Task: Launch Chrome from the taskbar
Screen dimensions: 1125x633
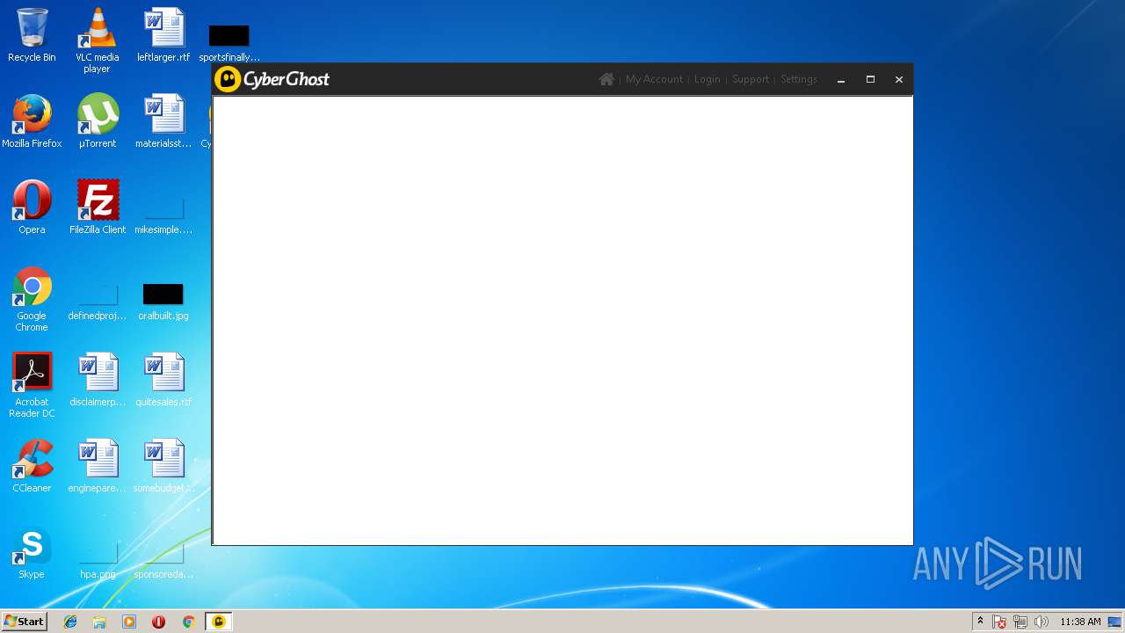Action: (188, 622)
